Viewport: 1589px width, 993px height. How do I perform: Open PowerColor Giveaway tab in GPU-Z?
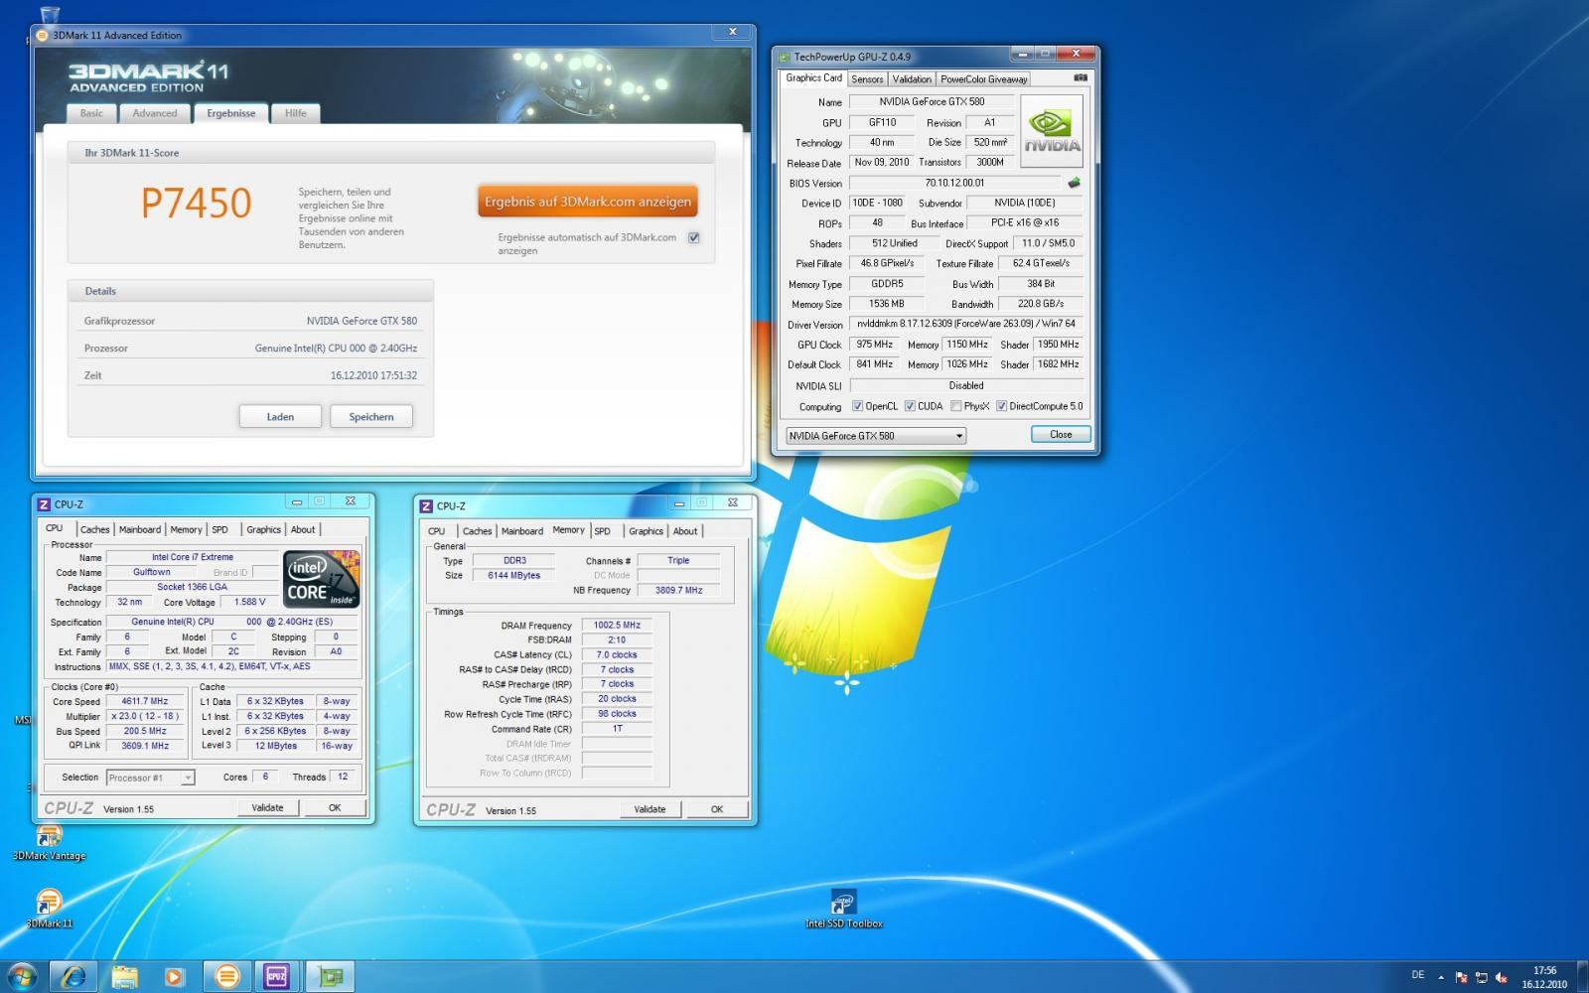tap(983, 78)
